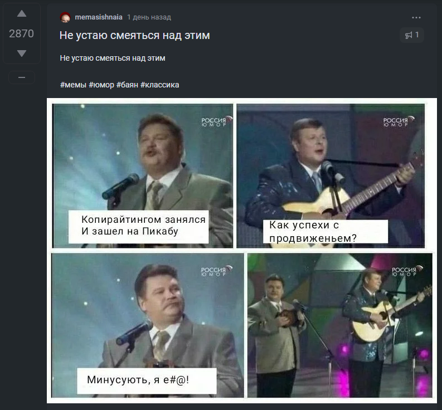The width and height of the screenshot is (442, 410).
Task: Open the memasishnaia author profile link
Action: pos(99,17)
